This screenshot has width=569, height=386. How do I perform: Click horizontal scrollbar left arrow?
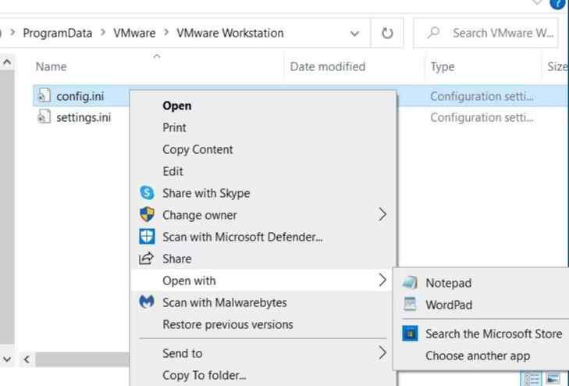coord(27,359)
